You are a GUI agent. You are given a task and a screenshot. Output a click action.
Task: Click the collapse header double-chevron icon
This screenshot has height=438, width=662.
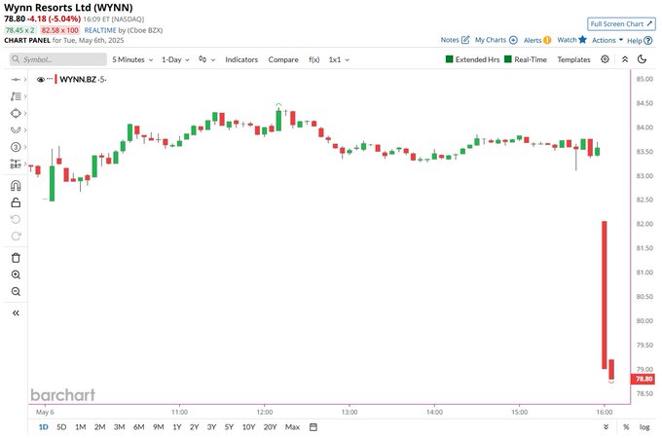(x=625, y=59)
